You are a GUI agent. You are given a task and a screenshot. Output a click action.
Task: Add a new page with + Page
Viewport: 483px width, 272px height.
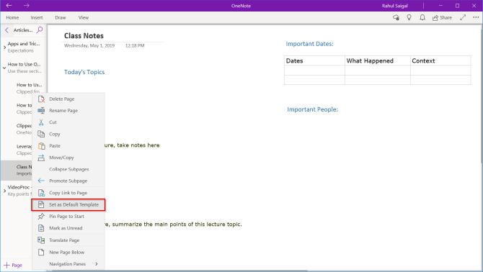pos(13,265)
